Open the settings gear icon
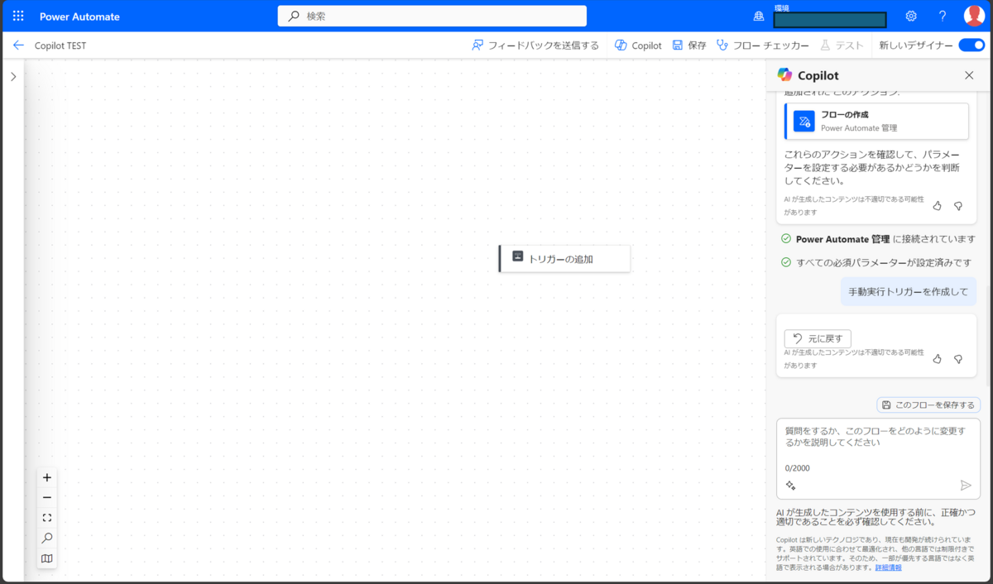The width and height of the screenshot is (993, 584). (x=911, y=16)
